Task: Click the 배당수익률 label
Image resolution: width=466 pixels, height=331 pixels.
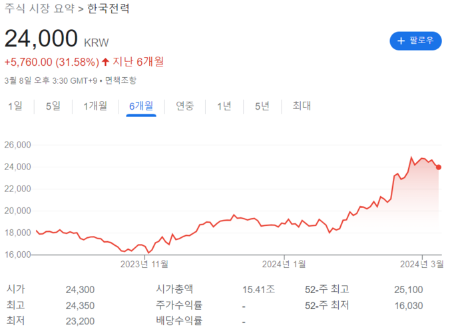Action: coord(179,320)
